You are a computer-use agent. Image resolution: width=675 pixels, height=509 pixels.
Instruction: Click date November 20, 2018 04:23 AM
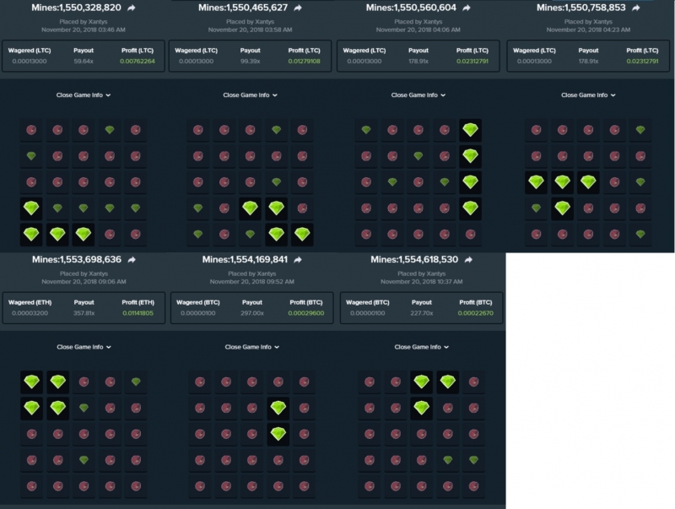click(x=588, y=30)
